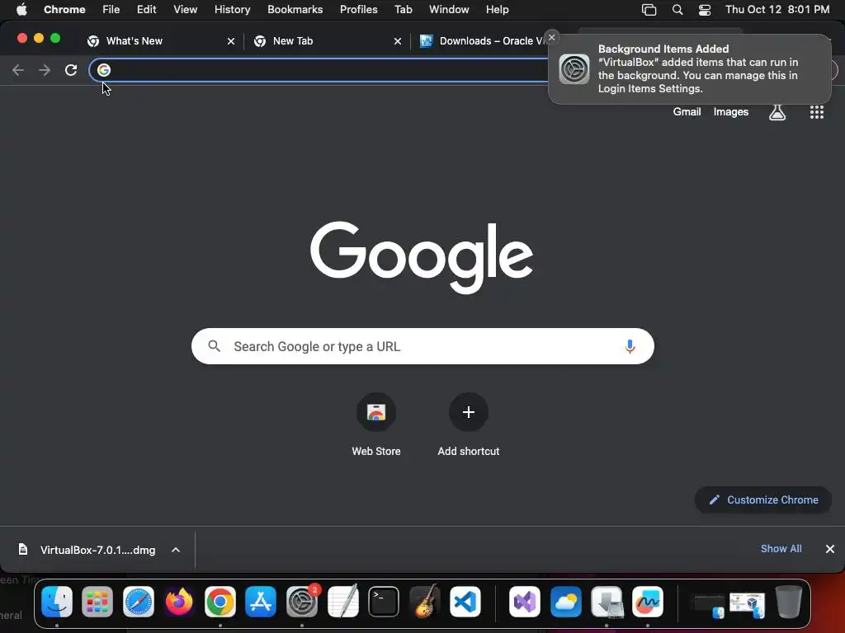
Task: Open the Apple menu
Action: tap(21, 10)
